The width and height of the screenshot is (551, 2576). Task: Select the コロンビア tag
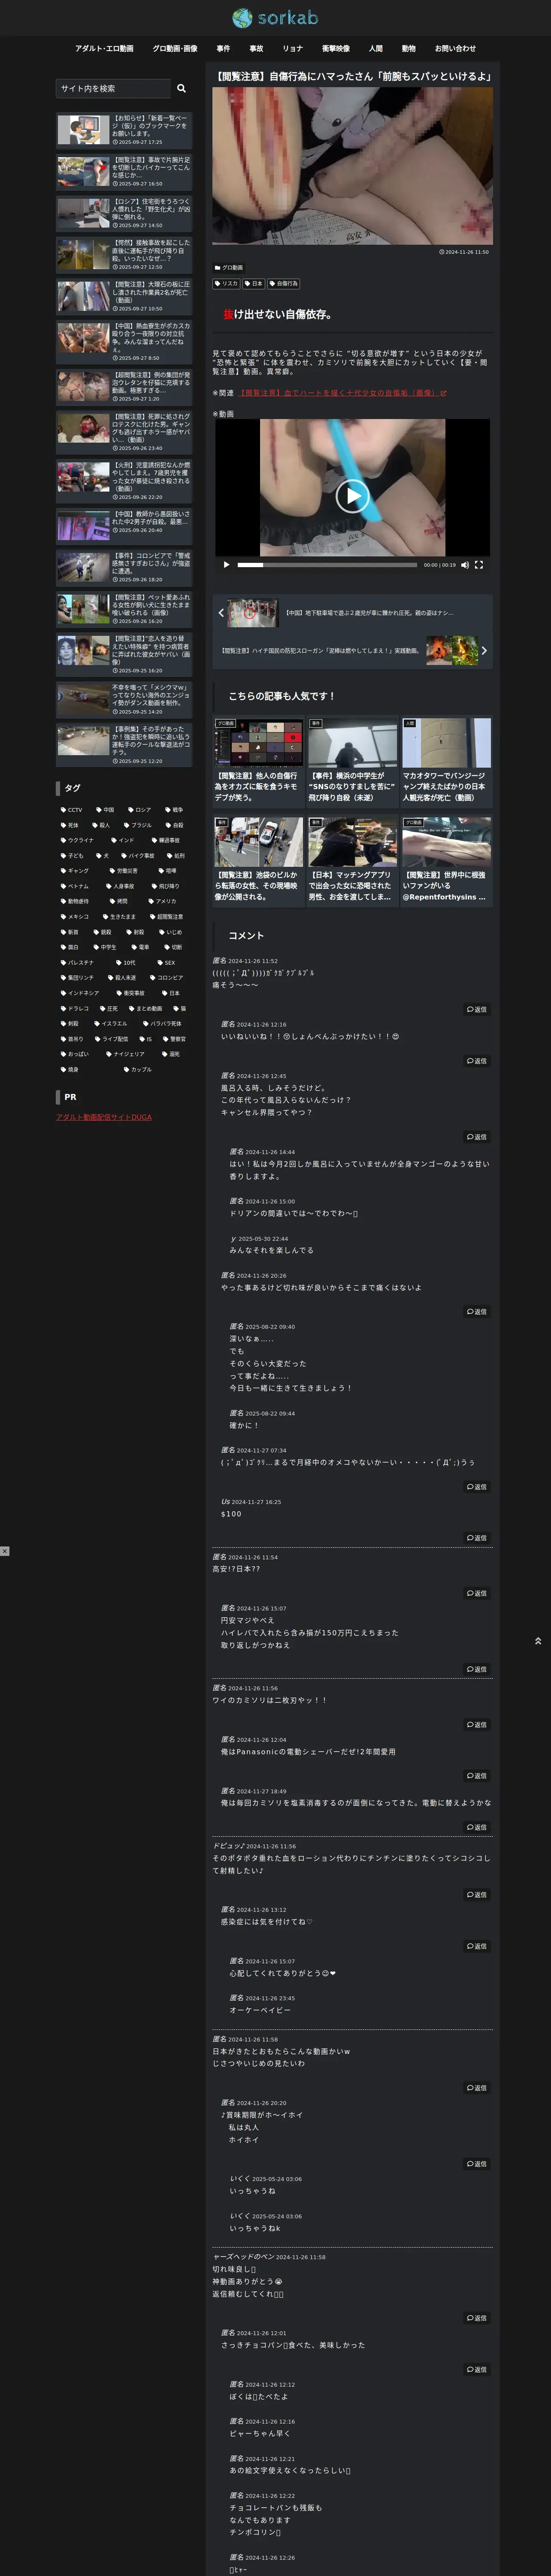coord(166,978)
